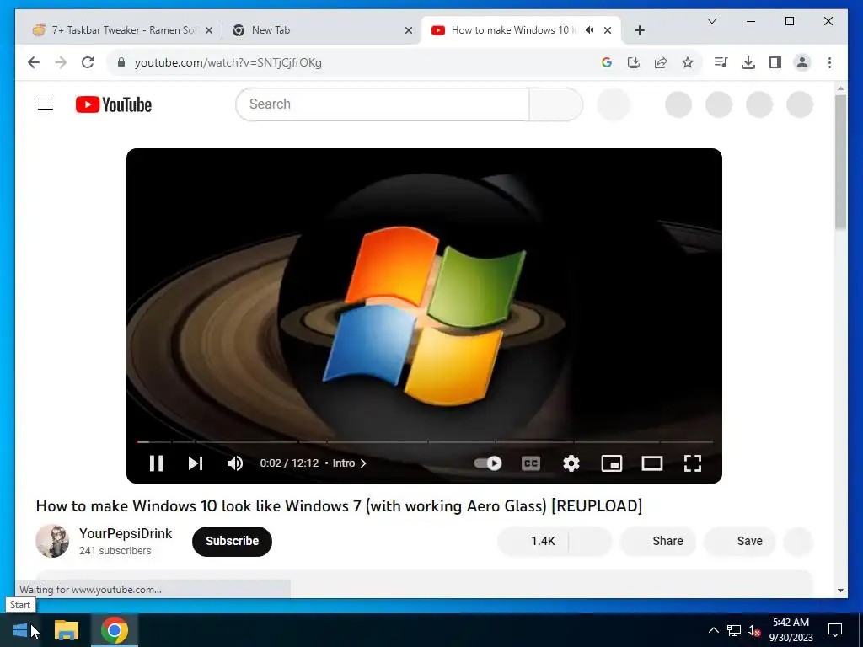
Task: Open a new browser tab
Action: (x=639, y=30)
